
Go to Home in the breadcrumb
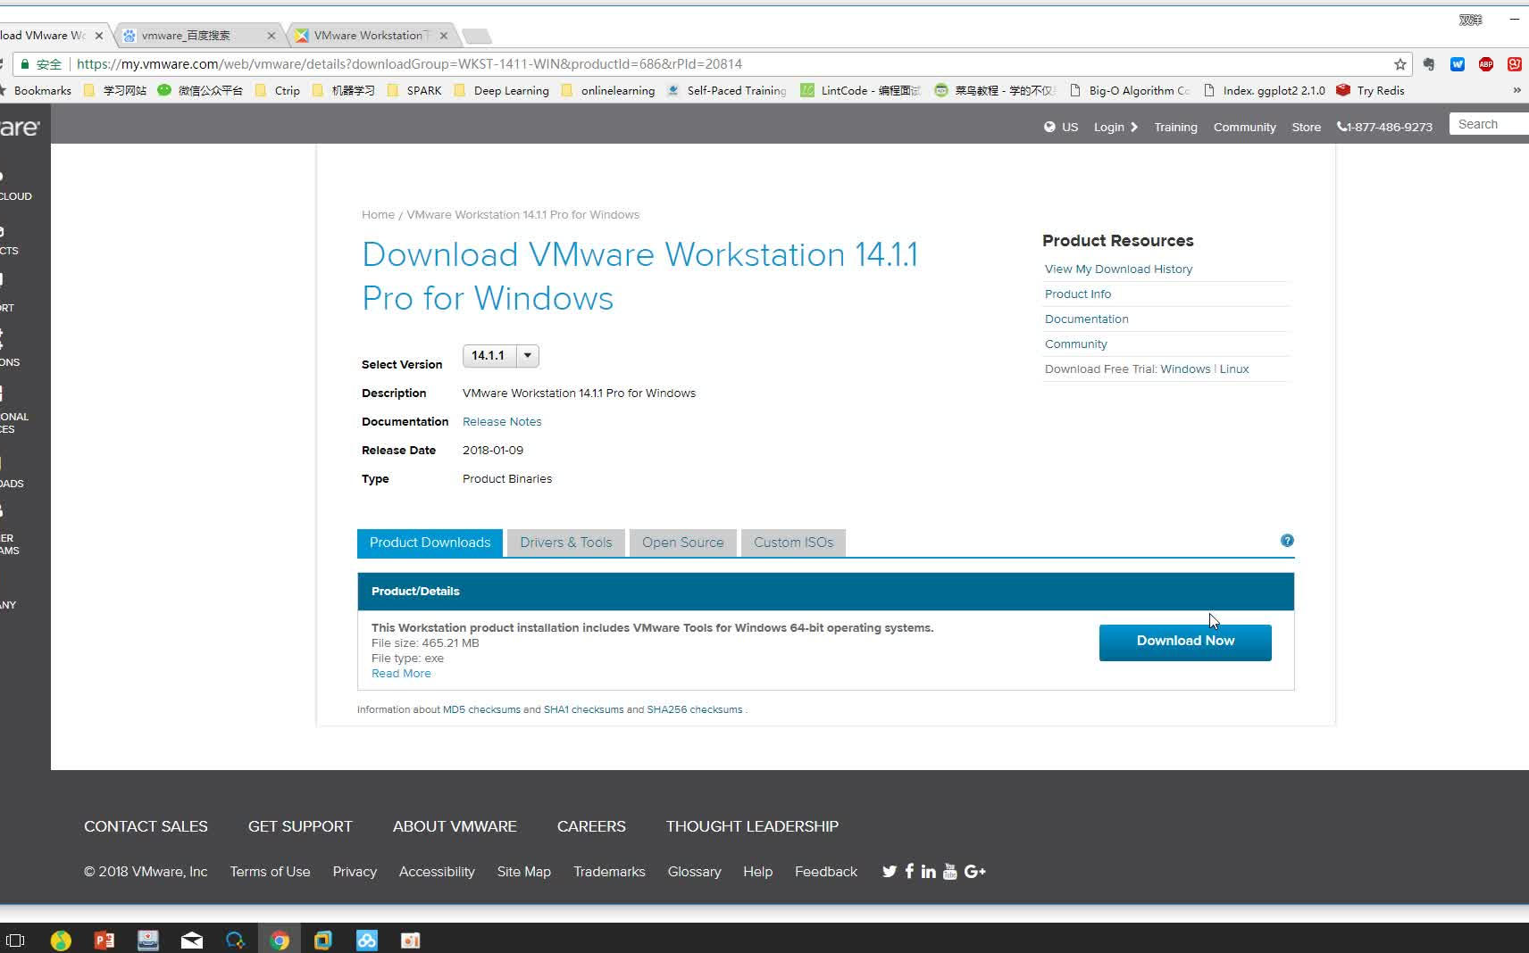tap(378, 215)
